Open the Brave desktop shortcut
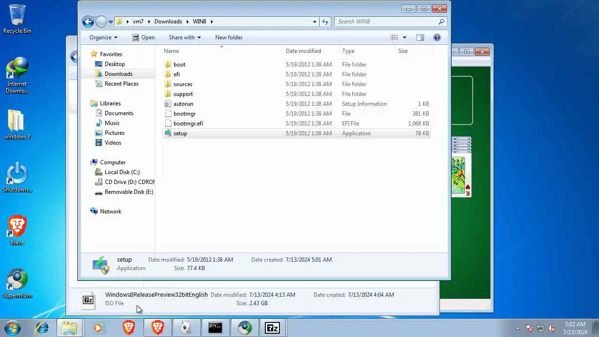 click(17, 230)
